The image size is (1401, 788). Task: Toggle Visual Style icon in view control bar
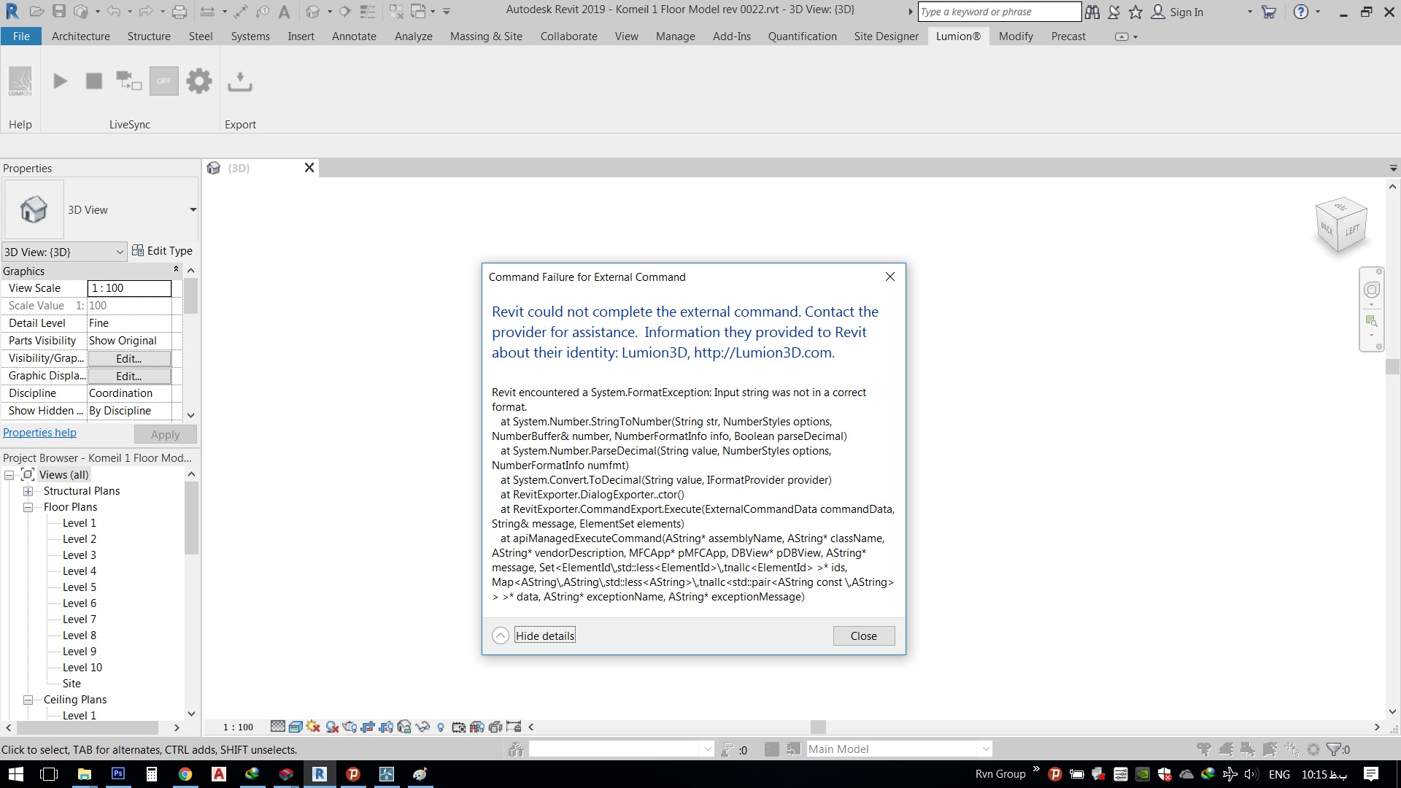tap(296, 727)
